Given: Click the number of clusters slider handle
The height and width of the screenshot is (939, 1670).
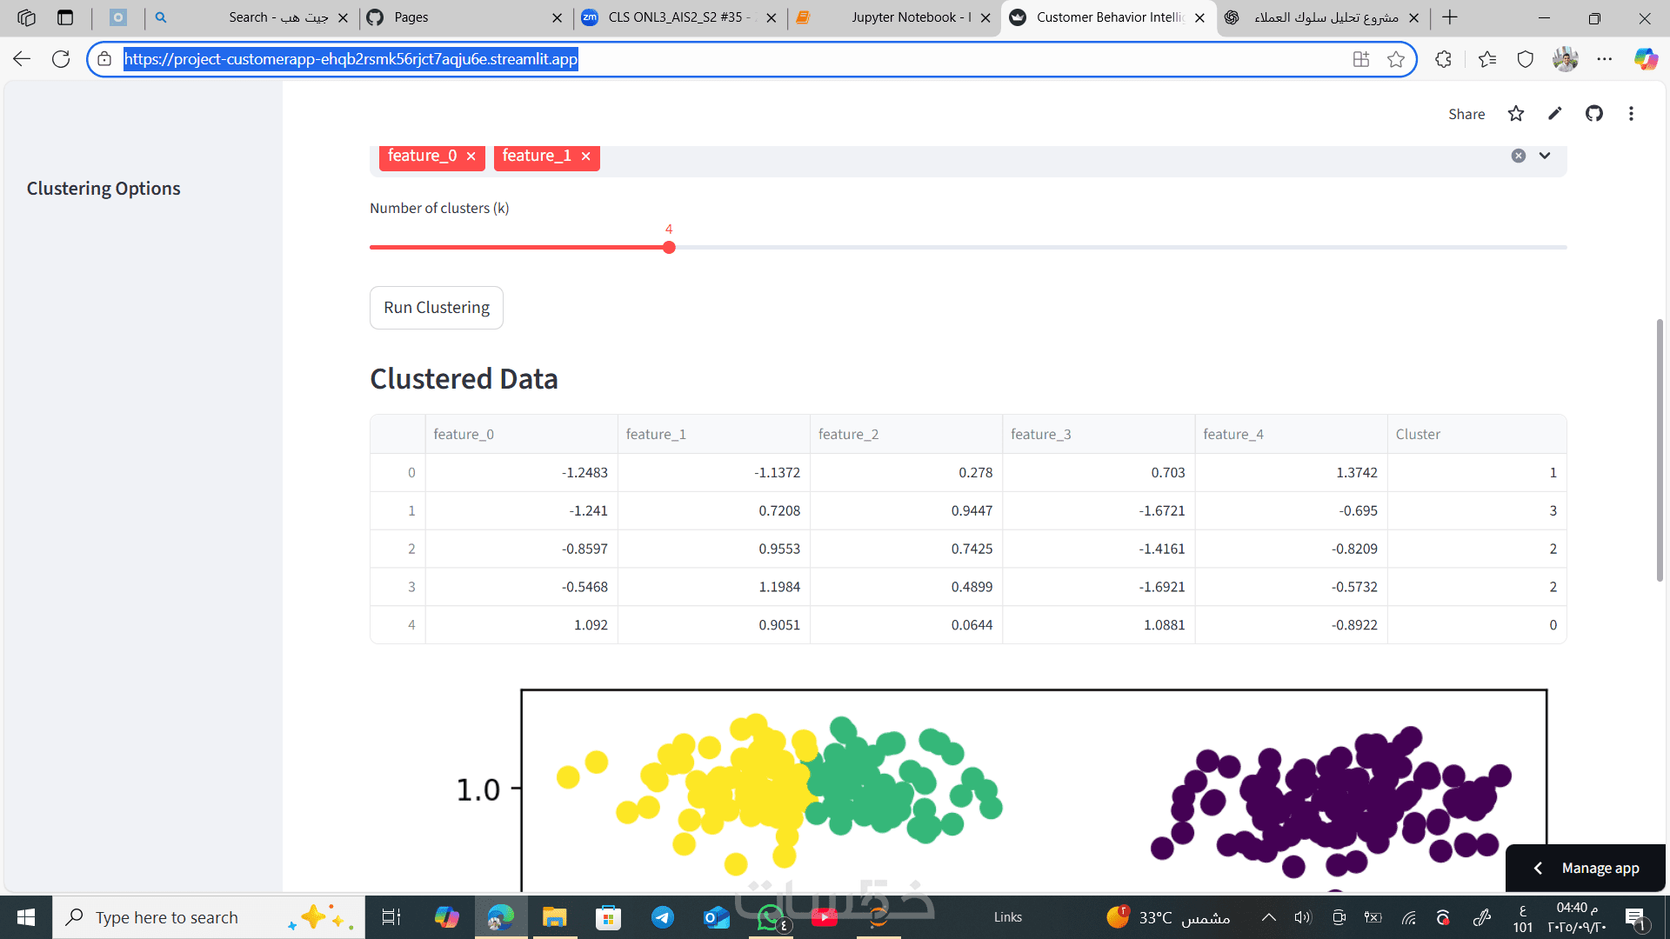Looking at the screenshot, I should (669, 248).
